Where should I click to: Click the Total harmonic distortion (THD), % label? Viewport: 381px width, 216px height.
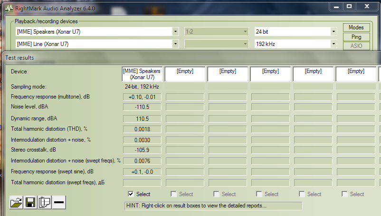click(49, 129)
